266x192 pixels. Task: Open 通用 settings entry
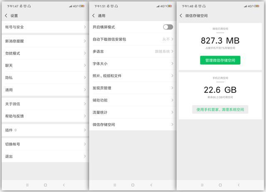pyautogui.click(x=45, y=90)
